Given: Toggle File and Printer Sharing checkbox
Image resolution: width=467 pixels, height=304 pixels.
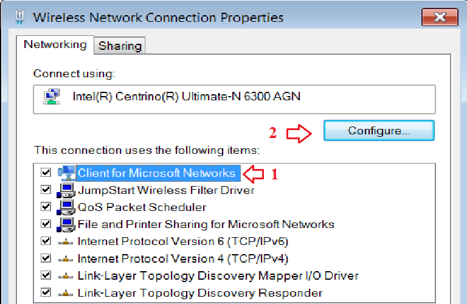Looking at the screenshot, I should click(x=45, y=224).
